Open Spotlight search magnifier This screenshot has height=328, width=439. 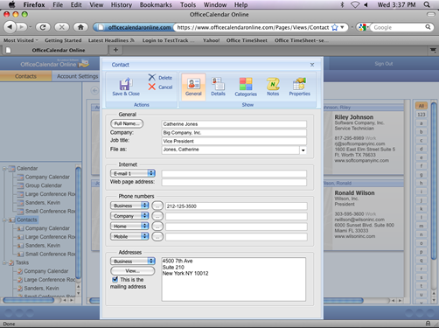[427, 4]
